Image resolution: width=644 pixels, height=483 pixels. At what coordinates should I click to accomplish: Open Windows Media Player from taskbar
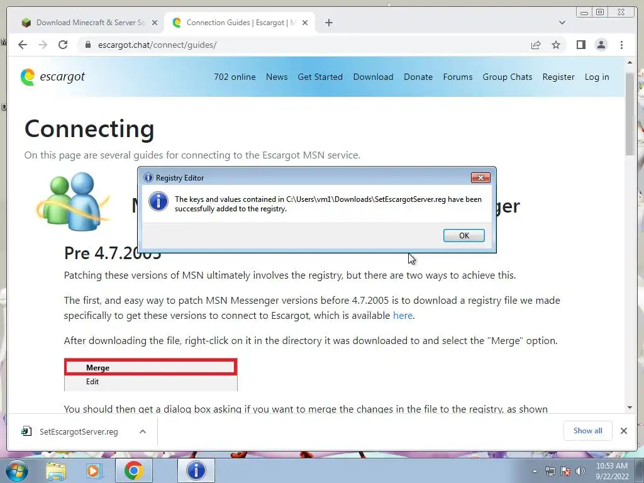[94, 471]
